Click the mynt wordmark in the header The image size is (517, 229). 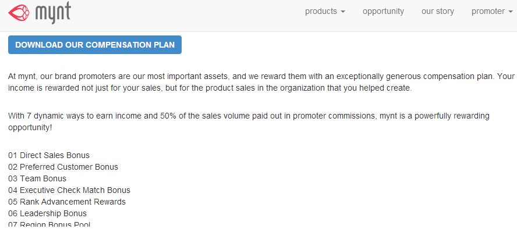pos(53,13)
